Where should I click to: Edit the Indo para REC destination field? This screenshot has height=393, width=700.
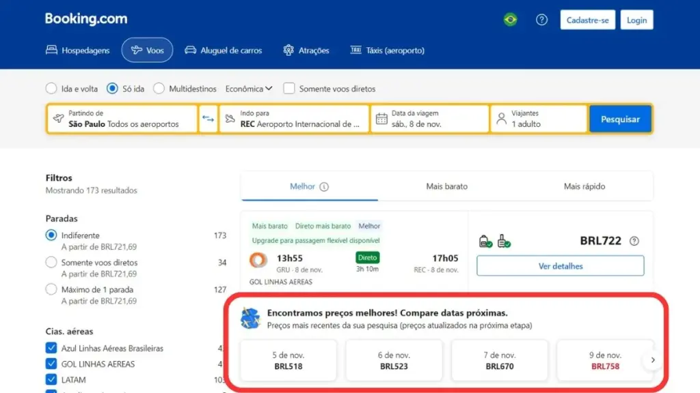(294, 119)
